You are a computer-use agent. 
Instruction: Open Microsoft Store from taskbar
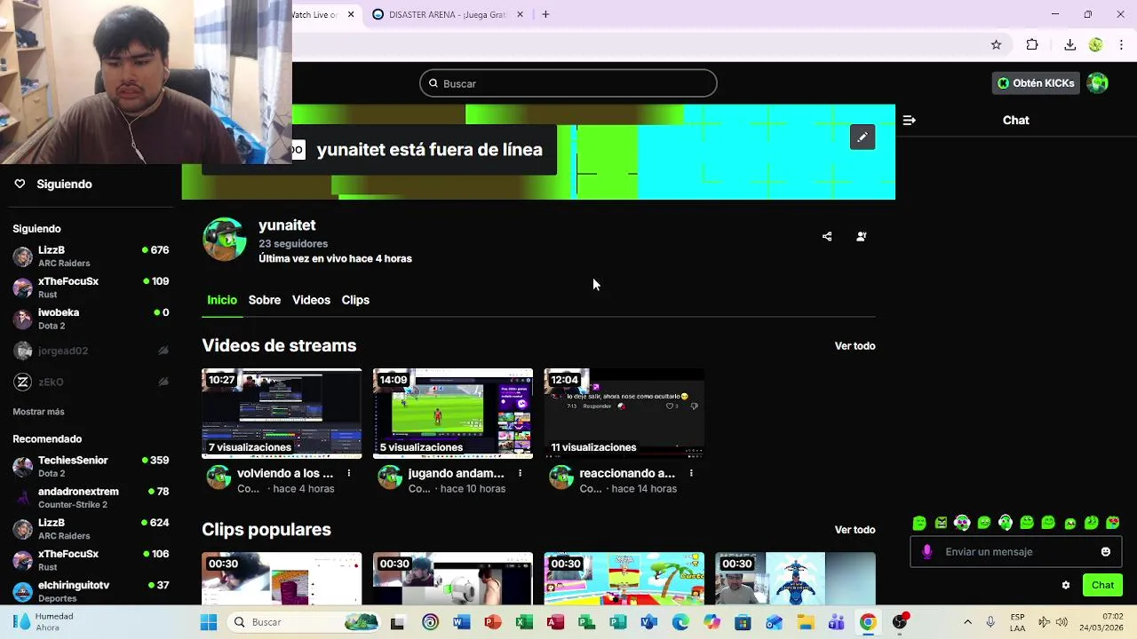tap(743, 622)
